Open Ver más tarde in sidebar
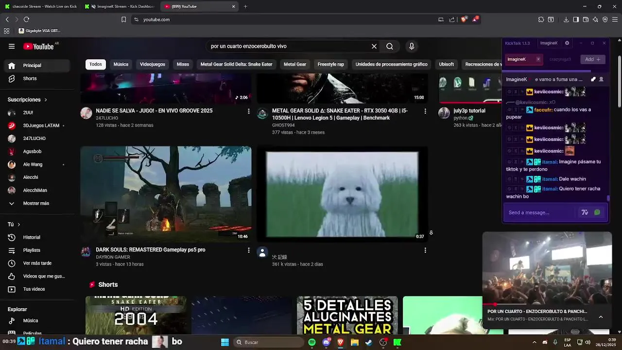This screenshot has width=622, height=350. (37, 263)
